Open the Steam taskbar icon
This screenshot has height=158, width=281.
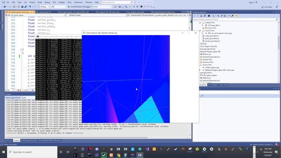(x=104, y=155)
